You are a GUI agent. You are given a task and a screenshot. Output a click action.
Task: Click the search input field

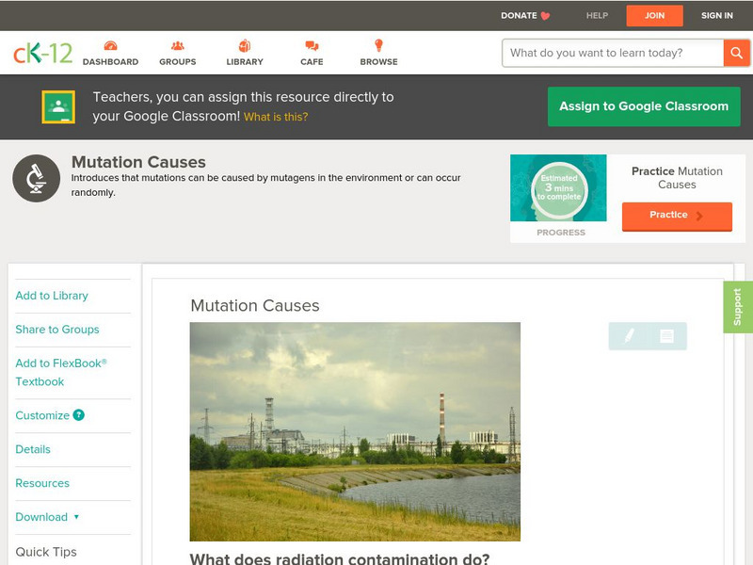(613, 53)
